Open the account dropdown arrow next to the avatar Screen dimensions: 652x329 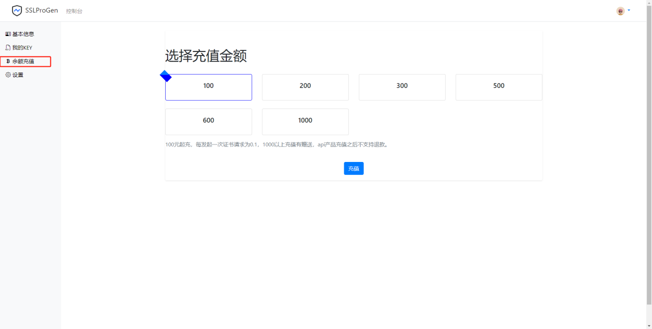pos(628,10)
